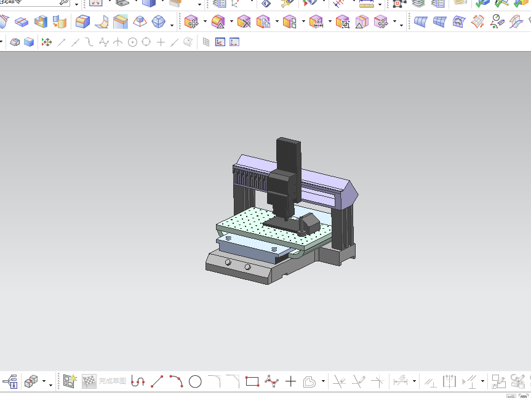Click the sketch Circle tool
Viewport: 531px width, 398px height.
click(x=195, y=381)
